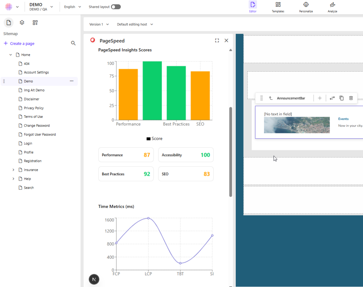The height and width of the screenshot is (287, 363).
Task: Delete the AnnouncementBar component
Action: pos(351,98)
